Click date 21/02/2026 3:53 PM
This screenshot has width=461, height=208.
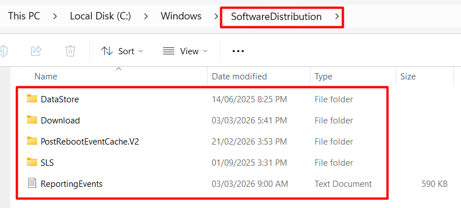point(249,142)
